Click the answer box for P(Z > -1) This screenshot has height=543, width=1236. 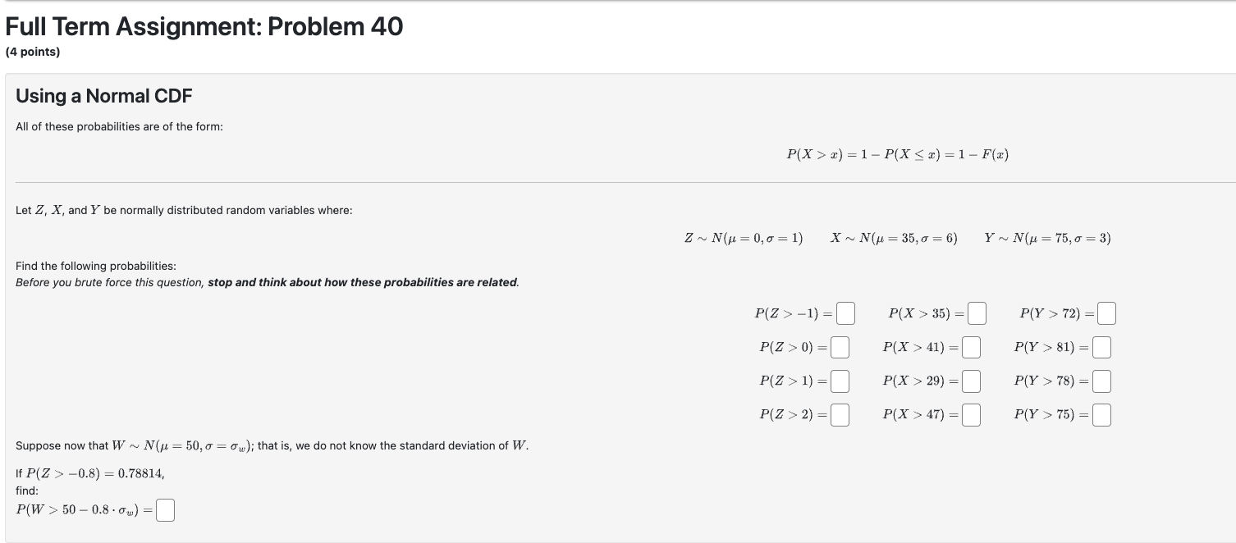coord(846,313)
